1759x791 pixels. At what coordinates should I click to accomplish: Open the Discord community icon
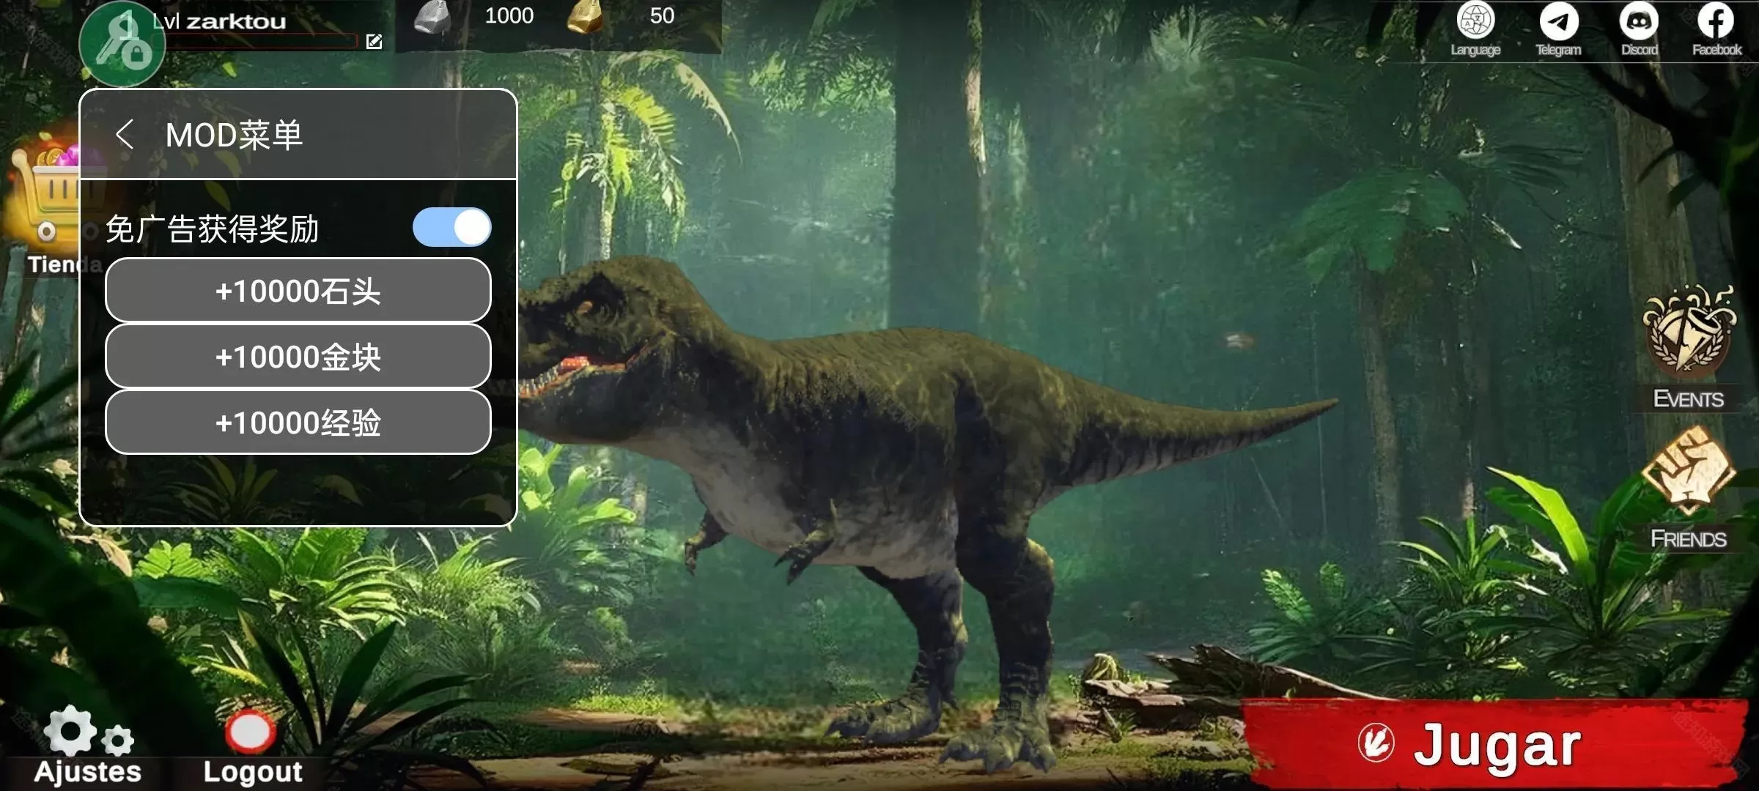point(1639,22)
